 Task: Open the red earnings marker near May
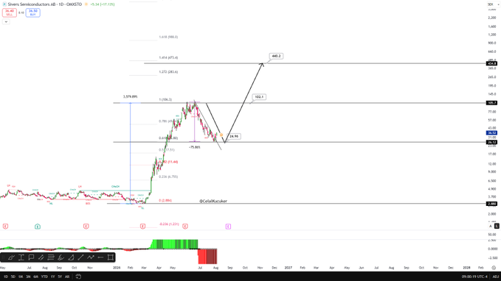tap(5, 227)
